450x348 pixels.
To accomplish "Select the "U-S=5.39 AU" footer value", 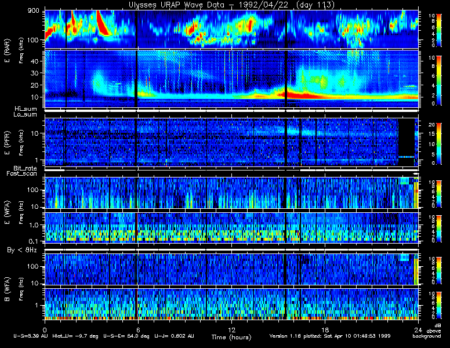I will tap(31, 336).
